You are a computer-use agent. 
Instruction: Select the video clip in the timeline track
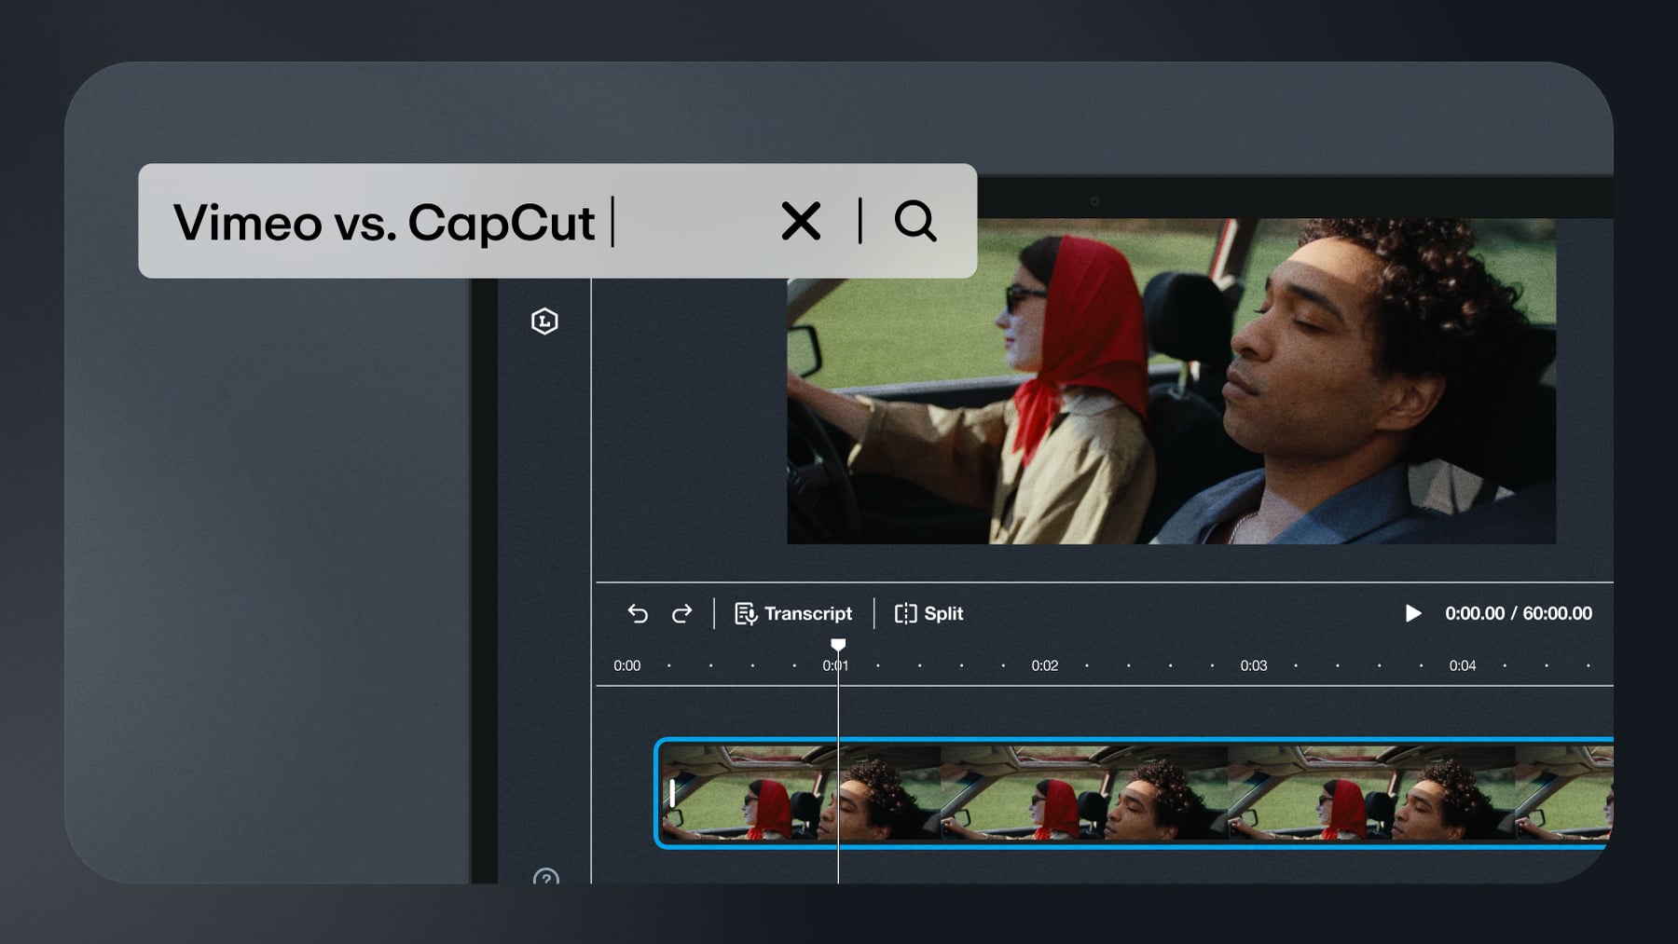click(x=1134, y=793)
